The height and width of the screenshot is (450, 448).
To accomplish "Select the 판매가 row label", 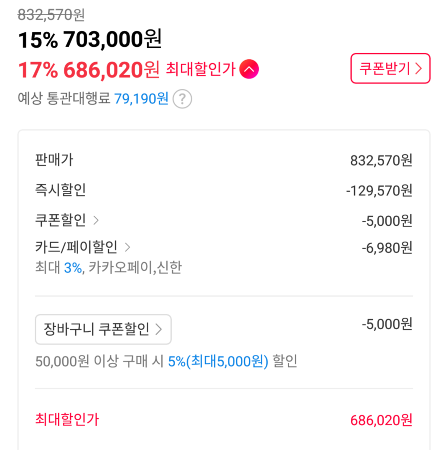I will coord(54,160).
